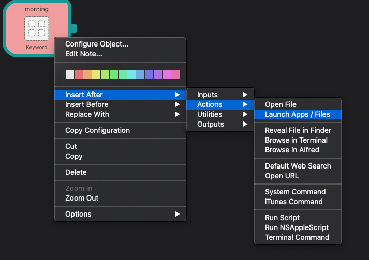The image size is (369, 260).
Task: Select Configure Object... from context menu
Action: coord(97,44)
